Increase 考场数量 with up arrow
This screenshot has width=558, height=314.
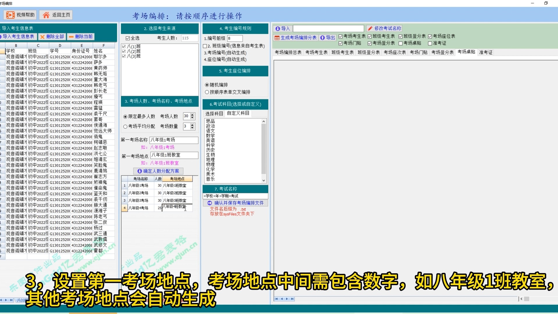click(192, 125)
